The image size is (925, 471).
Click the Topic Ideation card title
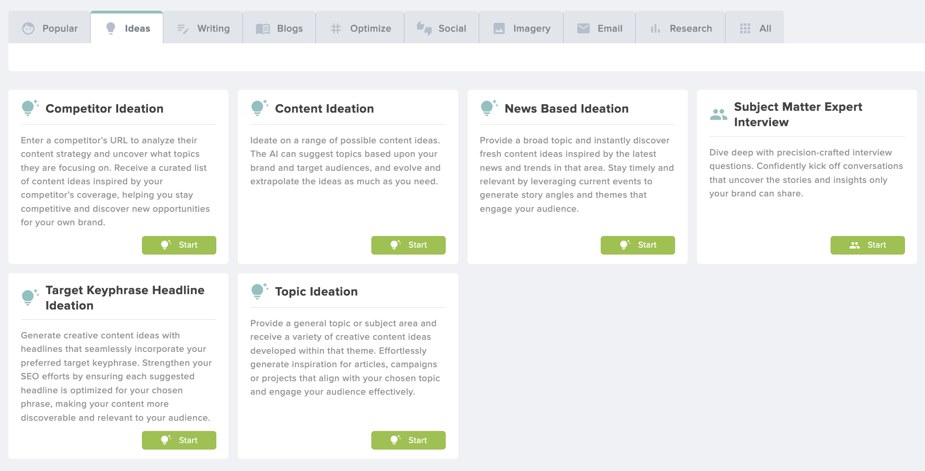coord(316,291)
